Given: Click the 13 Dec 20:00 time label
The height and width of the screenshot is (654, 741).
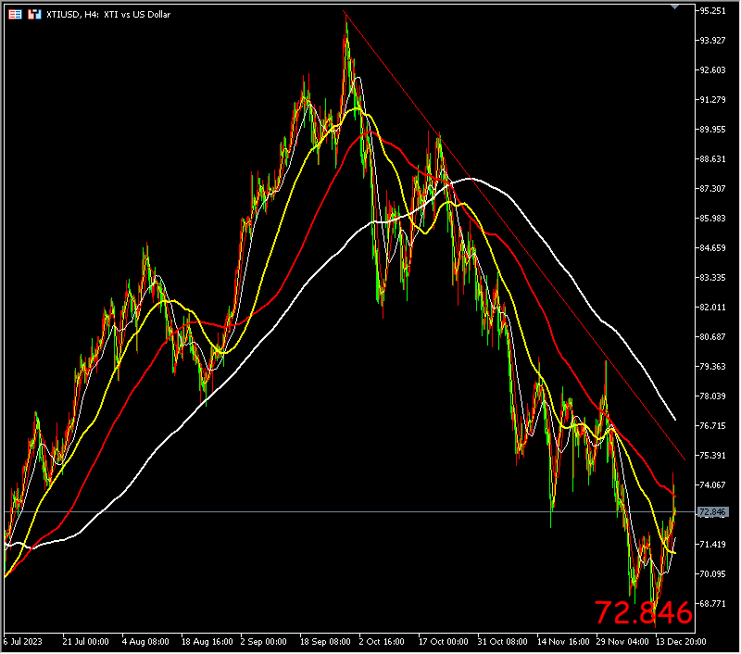Looking at the screenshot, I should click(x=681, y=642).
